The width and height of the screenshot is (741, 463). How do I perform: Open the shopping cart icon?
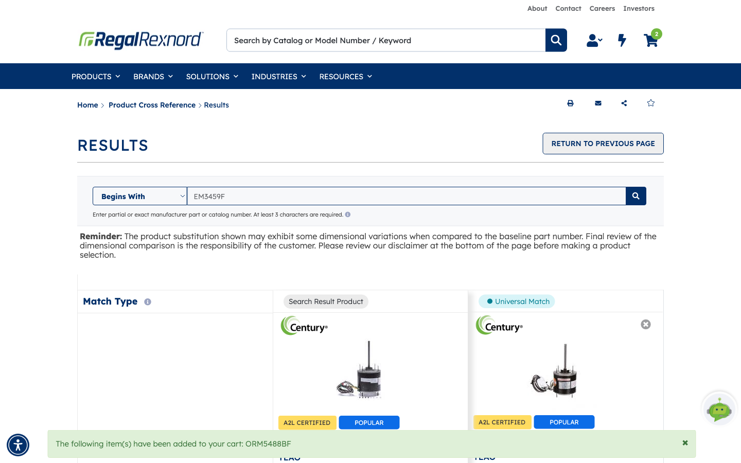(651, 40)
